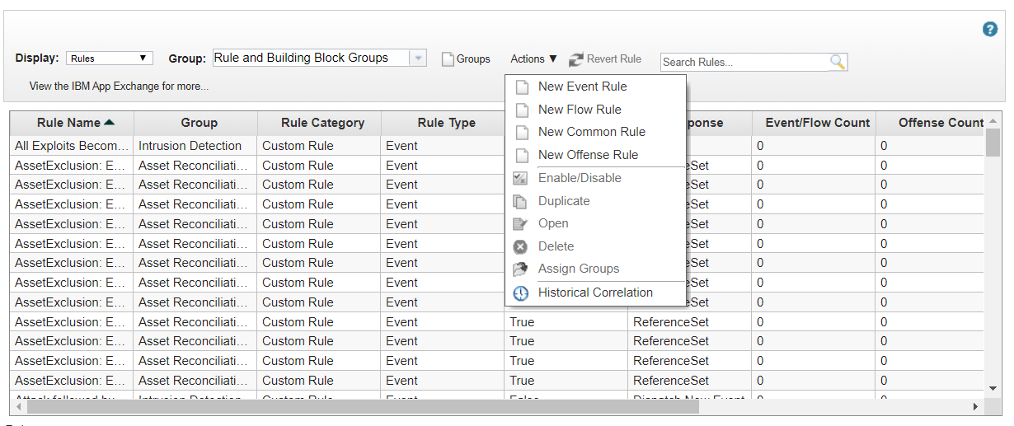
Task: Select the All Exploits Become row
Action: point(72,146)
